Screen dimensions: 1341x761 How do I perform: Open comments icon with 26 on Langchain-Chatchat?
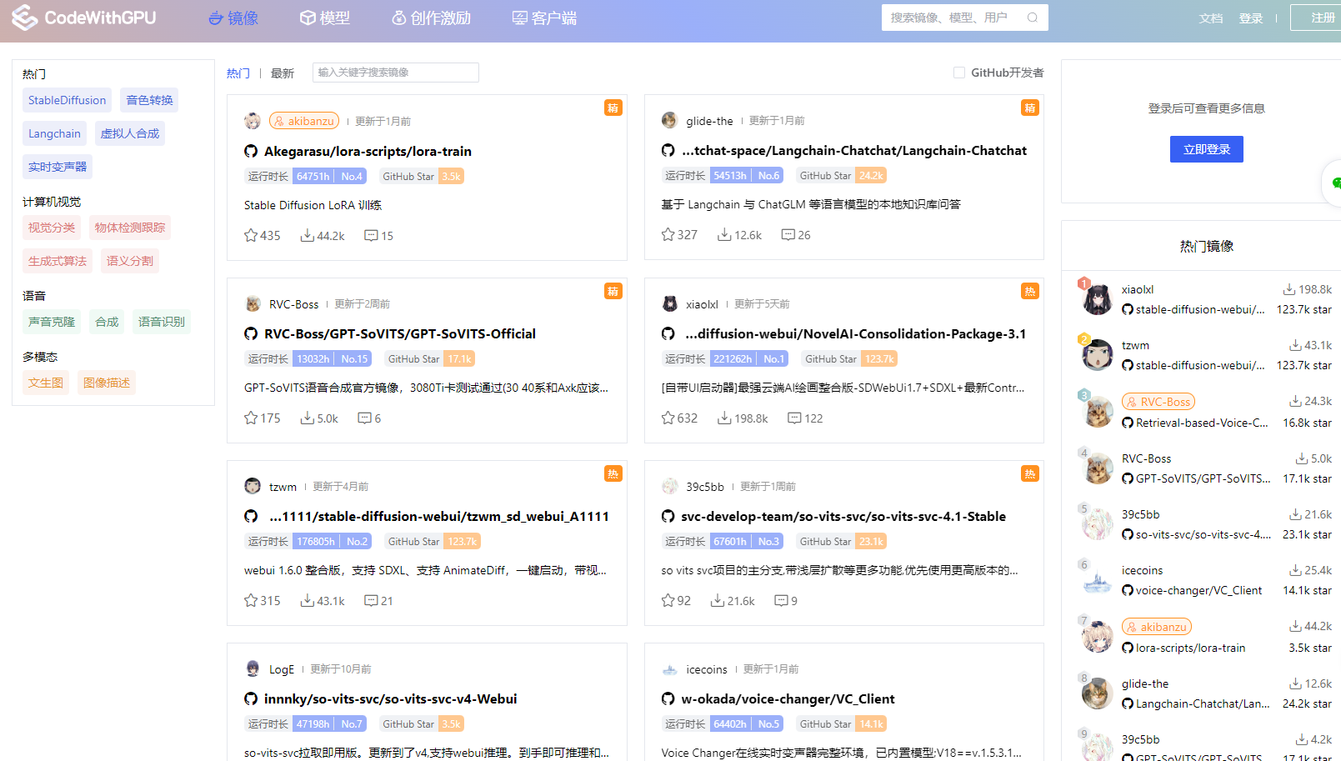click(x=788, y=235)
